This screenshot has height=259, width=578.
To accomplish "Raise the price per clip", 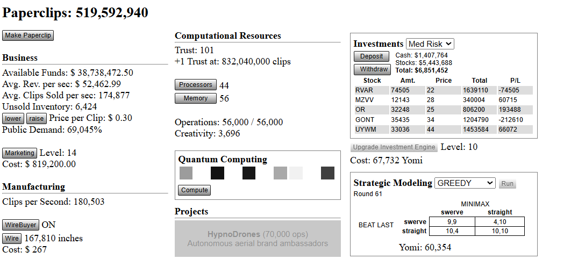I will 37,118.
